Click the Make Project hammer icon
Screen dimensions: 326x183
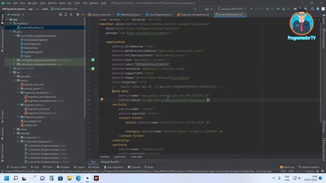(195, 9)
